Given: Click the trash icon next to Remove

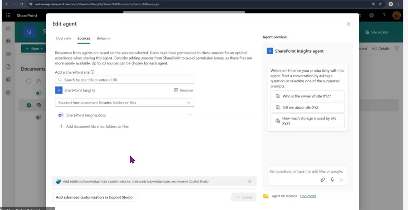Looking at the screenshot, I should [176, 90].
